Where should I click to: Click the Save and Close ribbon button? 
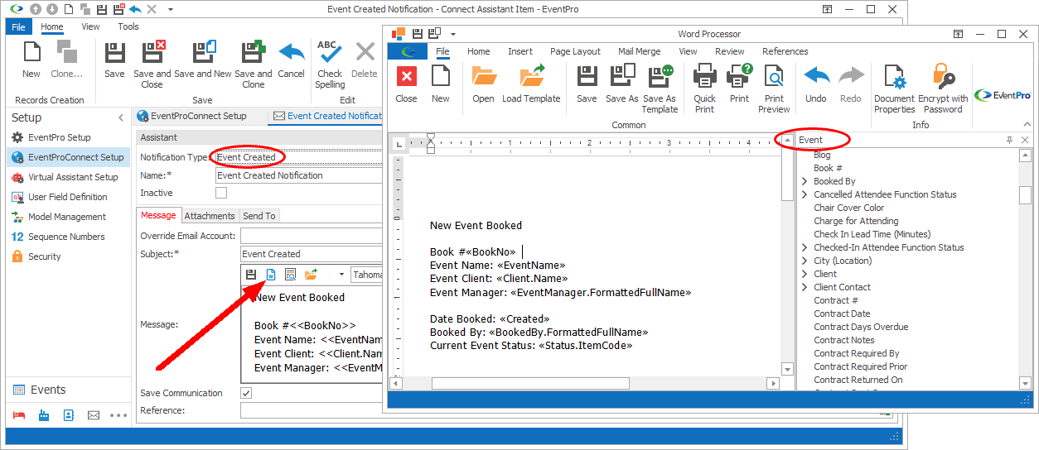click(152, 64)
